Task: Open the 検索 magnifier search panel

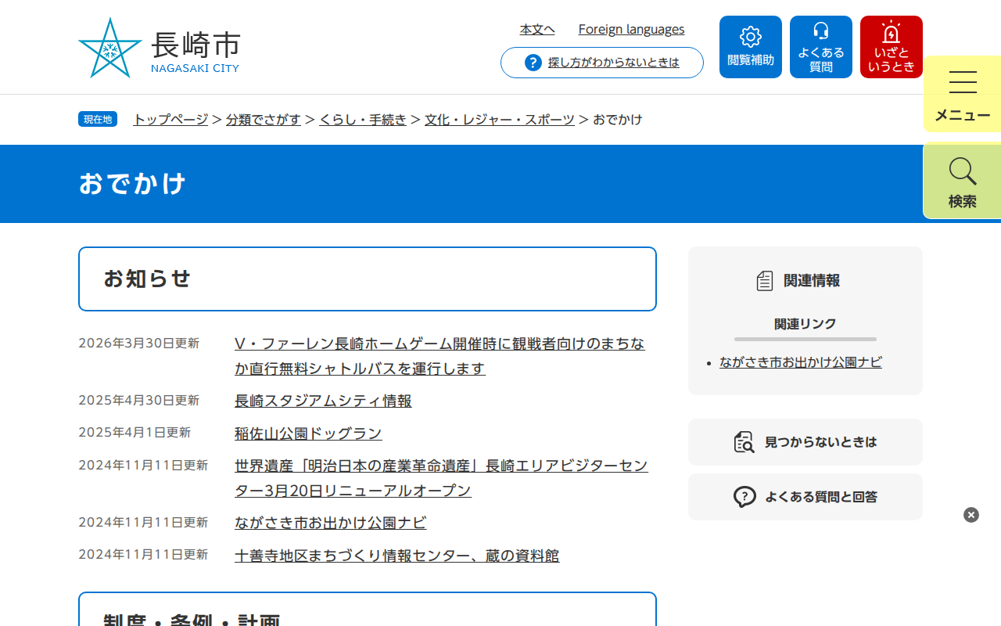Action: (963, 182)
